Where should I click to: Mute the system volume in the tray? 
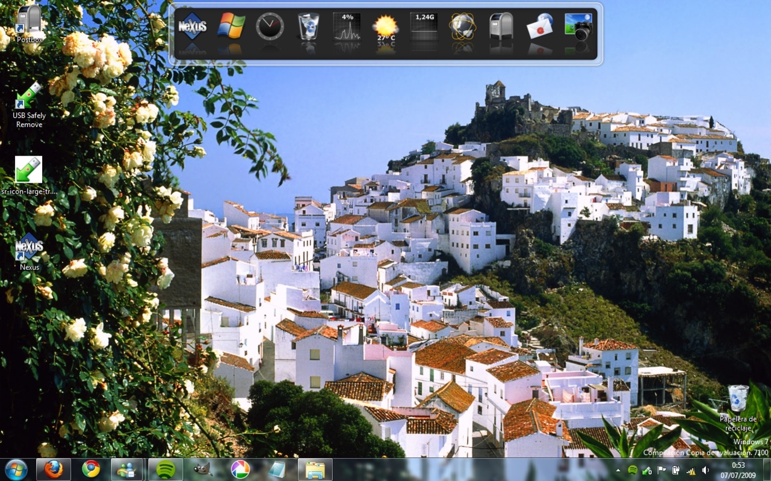click(x=704, y=470)
